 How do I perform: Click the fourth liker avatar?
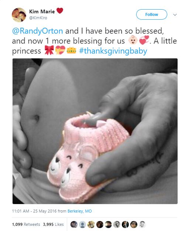(100, 224)
